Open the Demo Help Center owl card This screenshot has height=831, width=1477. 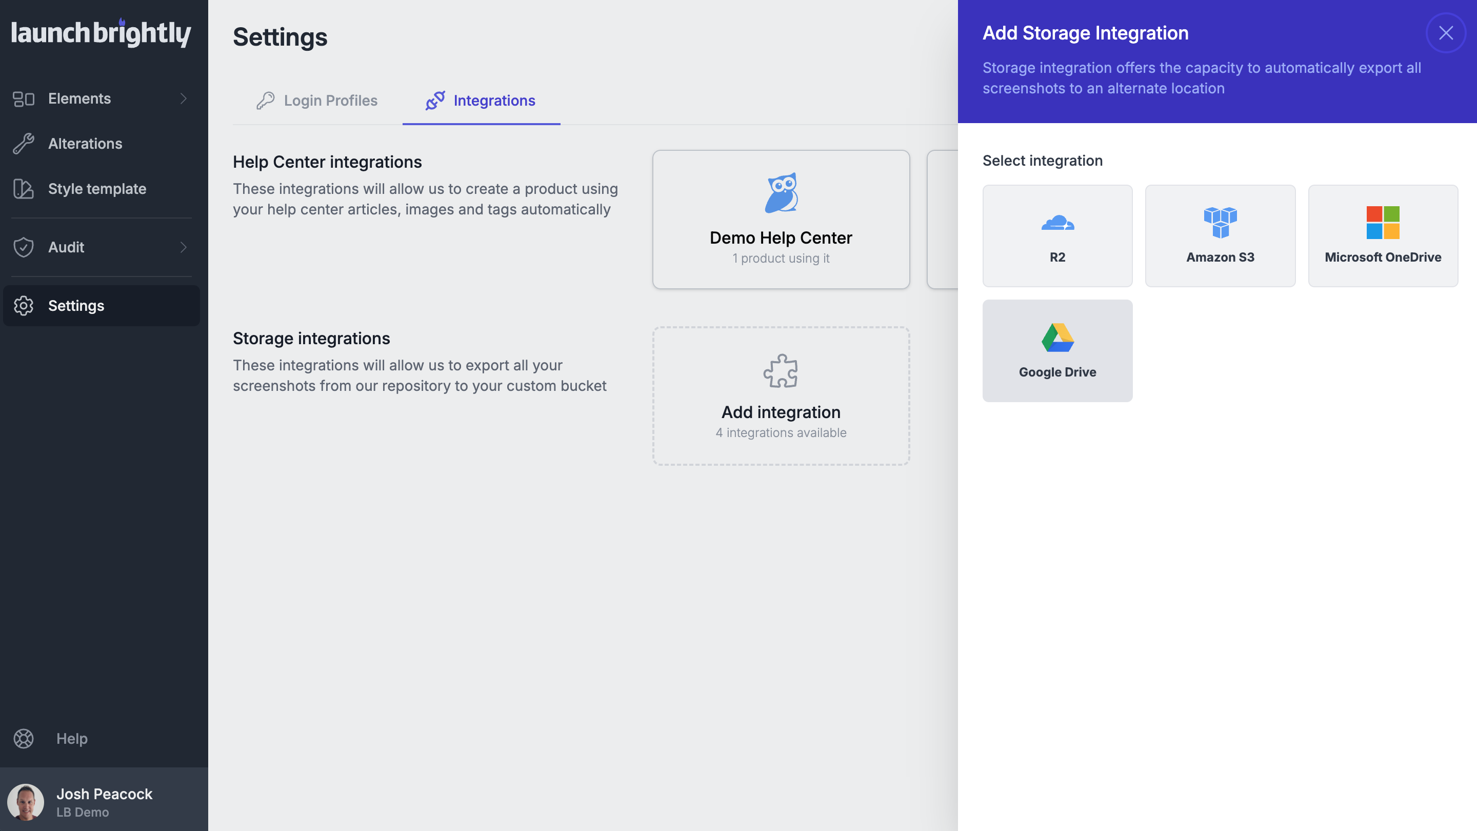pos(781,219)
